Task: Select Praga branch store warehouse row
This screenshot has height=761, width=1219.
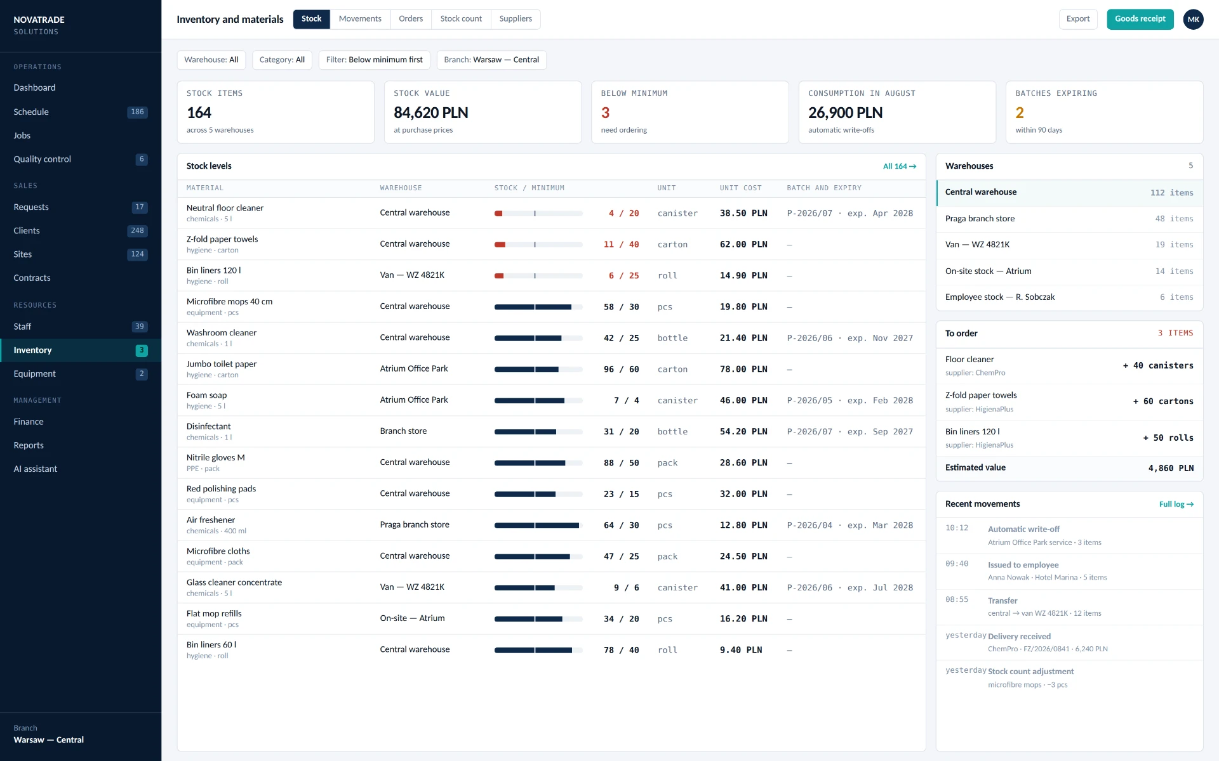Action: (x=1069, y=219)
